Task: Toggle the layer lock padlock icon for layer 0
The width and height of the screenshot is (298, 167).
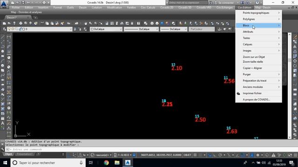Action: click(20, 29)
